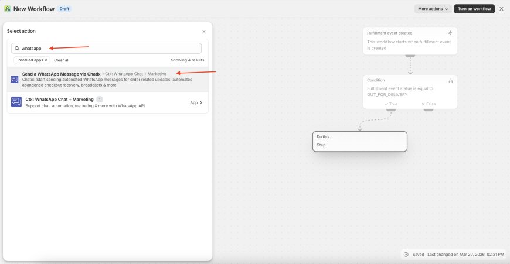Open the Ctx: WhatsApp Chat + Marketing entry

59,100
